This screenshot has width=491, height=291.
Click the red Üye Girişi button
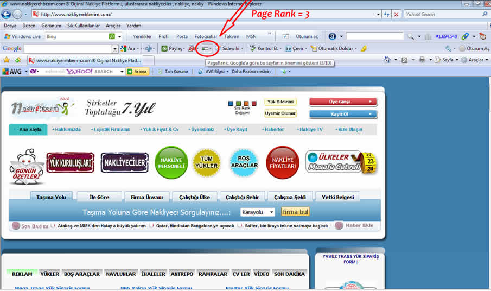tap(343, 102)
